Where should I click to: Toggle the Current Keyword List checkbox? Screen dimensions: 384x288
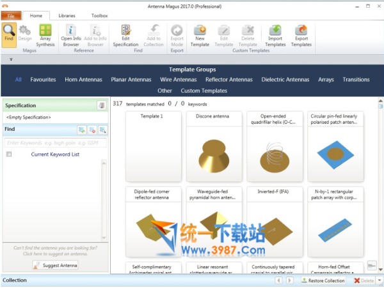tap(9, 154)
